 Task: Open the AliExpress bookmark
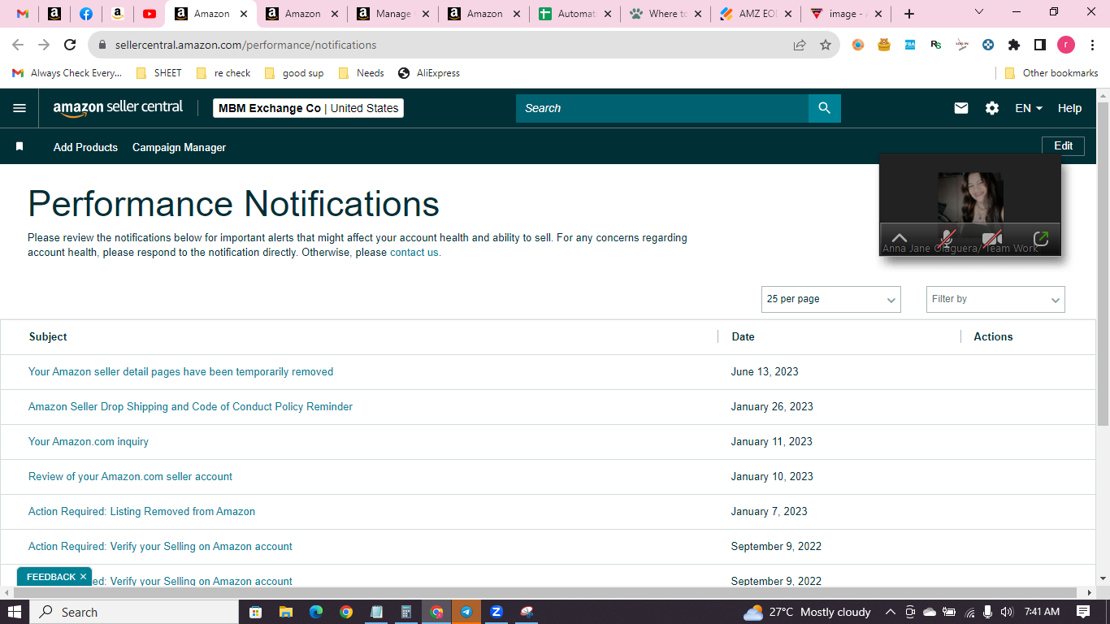coord(429,73)
